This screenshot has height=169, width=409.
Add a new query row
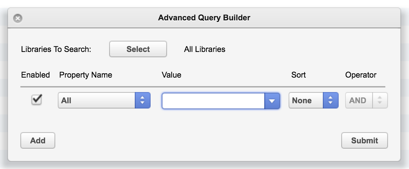[38, 140]
